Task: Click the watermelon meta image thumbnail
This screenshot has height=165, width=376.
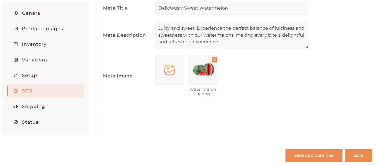Action: click(203, 70)
